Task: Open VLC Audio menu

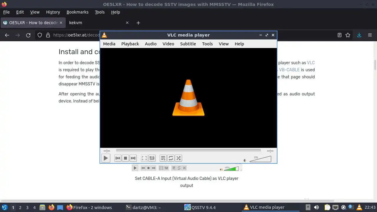Action: point(151,44)
